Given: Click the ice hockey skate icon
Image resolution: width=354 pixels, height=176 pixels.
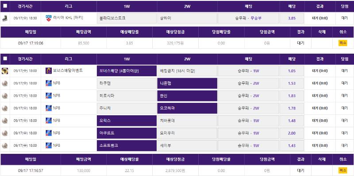Looking at the screenshot, I should (x=5, y=18).
